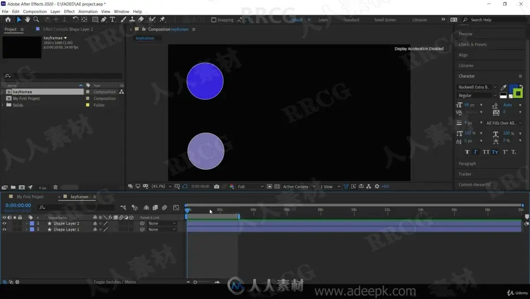The image size is (530, 299).
Task: Switch to the Learn workspace
Action: click(x=323, y=20)
